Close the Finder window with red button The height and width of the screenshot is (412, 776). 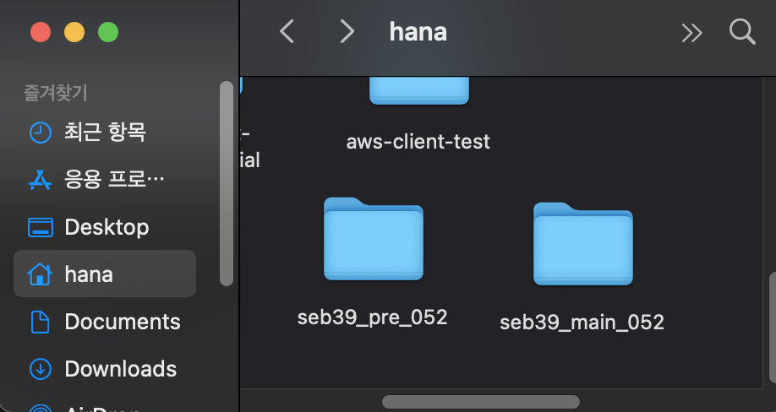click(x=41, y=33)
